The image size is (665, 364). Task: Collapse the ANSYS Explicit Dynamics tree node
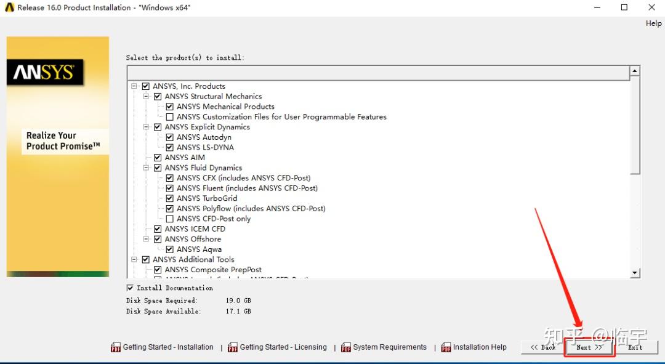(146, 126)
